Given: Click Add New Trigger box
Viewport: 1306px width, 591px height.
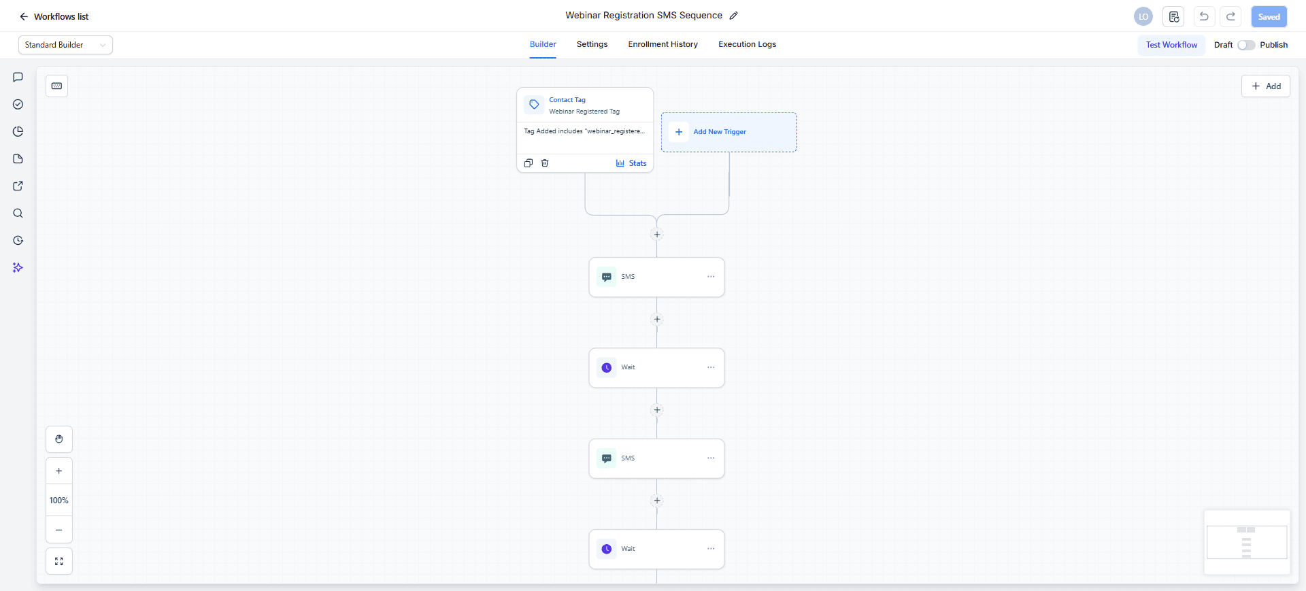Looking at the screenshot, I should pos(729,132).
